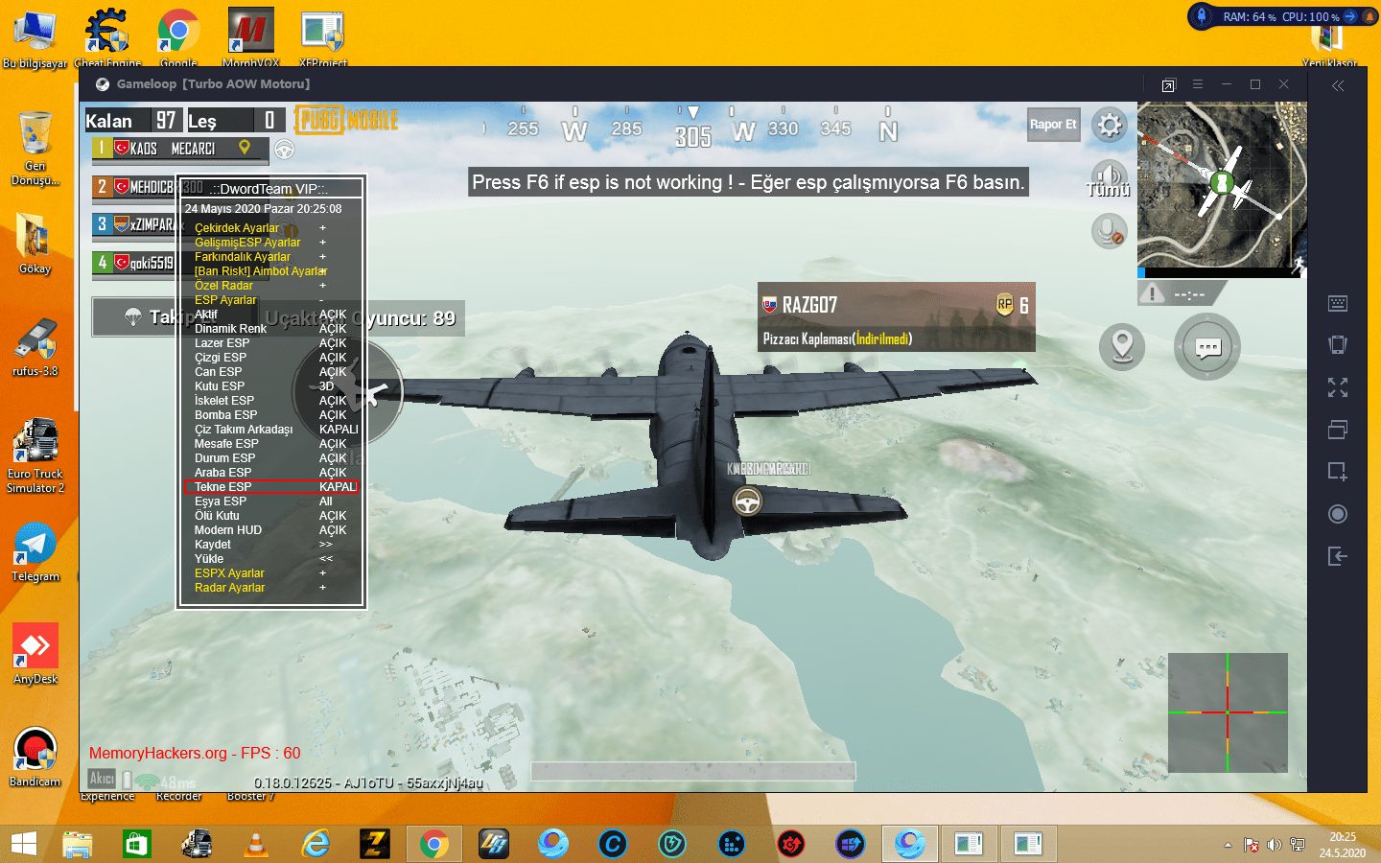The height and width of the screenshot is (863, 1381).
Task: Expand GelişmişESP Ayarlar section
Action: tap(271, 243)
